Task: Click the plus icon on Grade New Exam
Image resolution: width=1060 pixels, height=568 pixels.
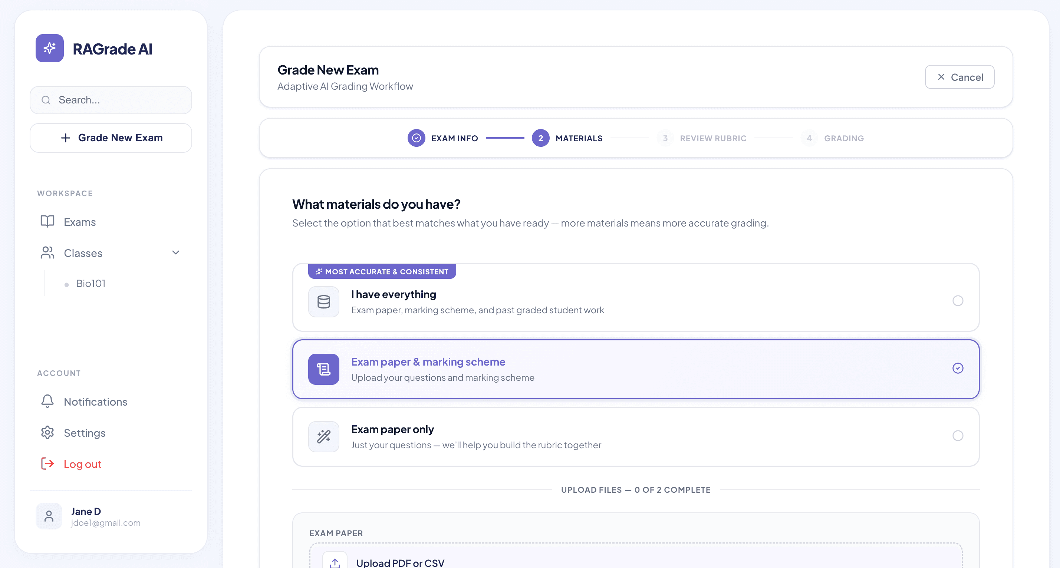Action: tap(65, 138)
